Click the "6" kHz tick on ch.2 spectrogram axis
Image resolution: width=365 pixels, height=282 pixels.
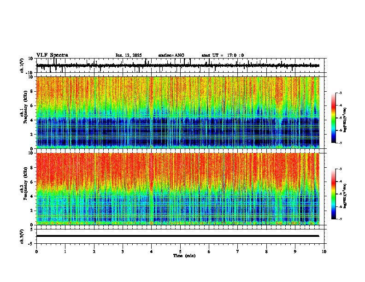click(32, 182)
